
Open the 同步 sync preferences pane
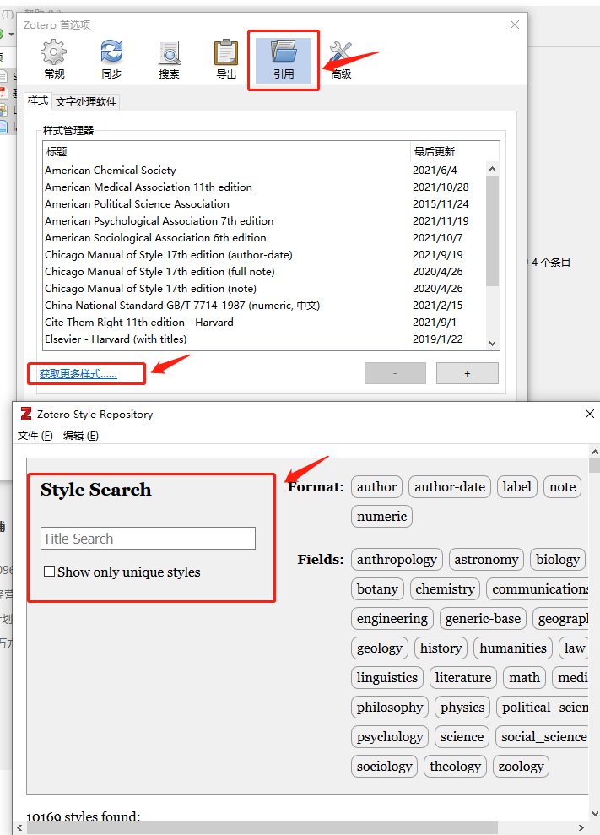point(111,60)
